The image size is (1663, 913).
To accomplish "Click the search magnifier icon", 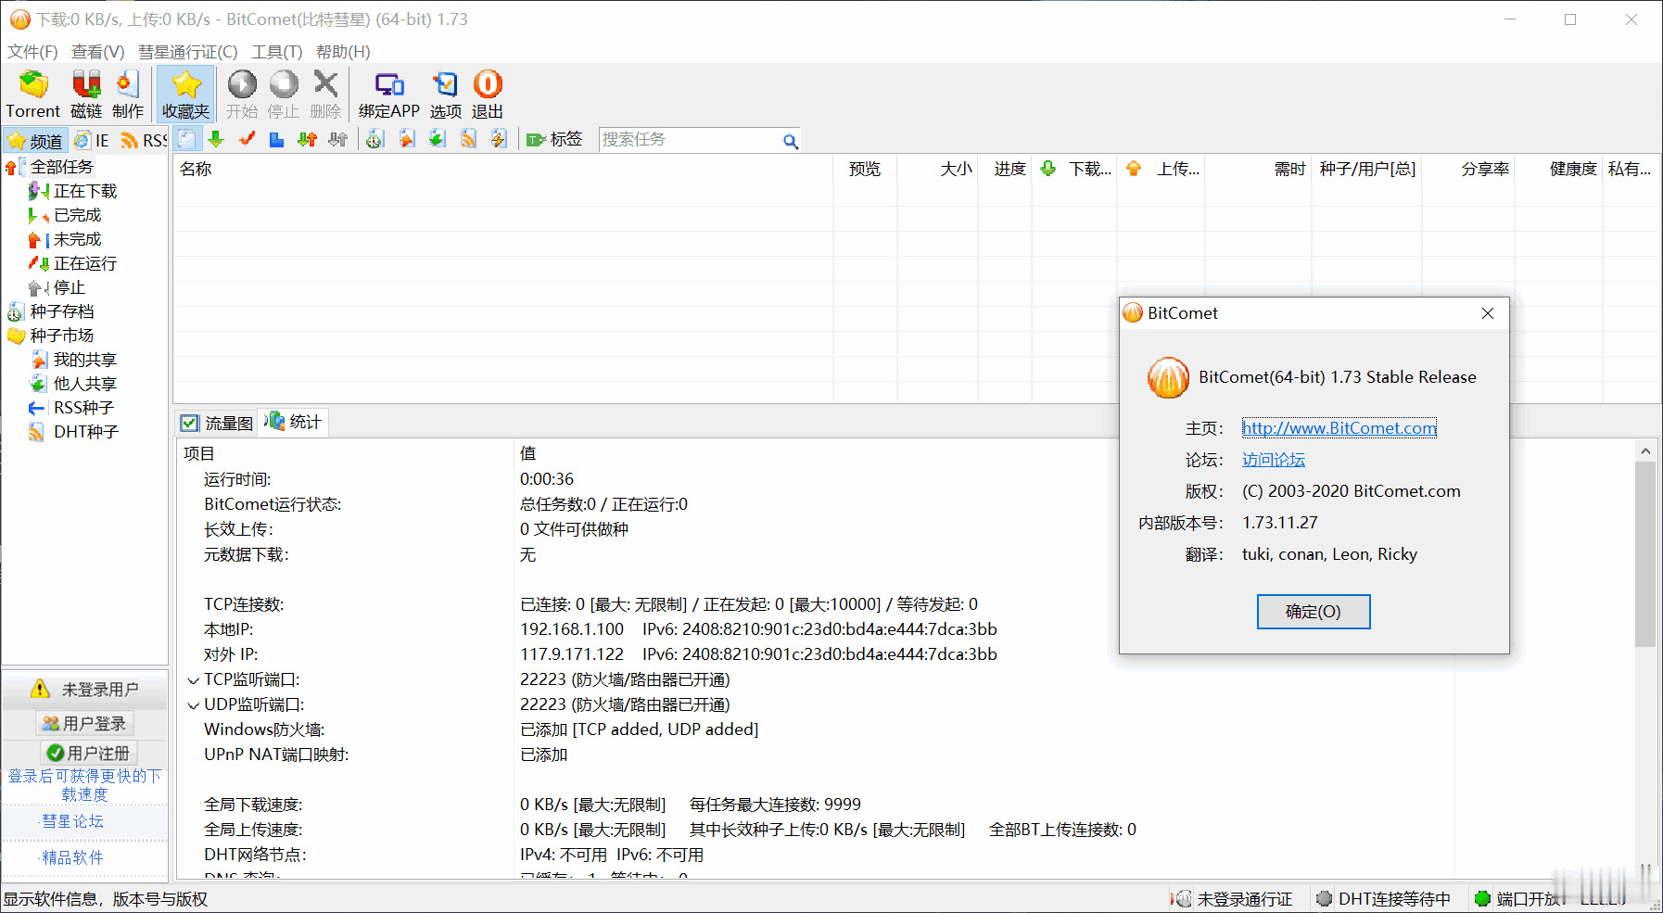I will (790, 141).
